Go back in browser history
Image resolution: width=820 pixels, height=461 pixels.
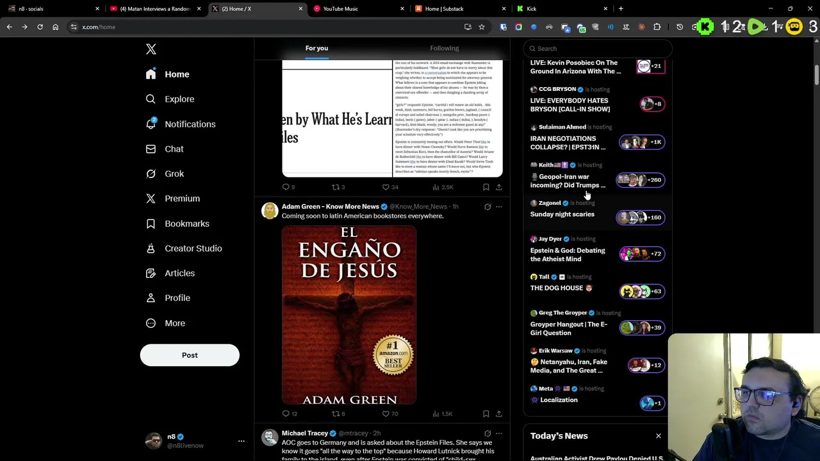pos(9,27)
